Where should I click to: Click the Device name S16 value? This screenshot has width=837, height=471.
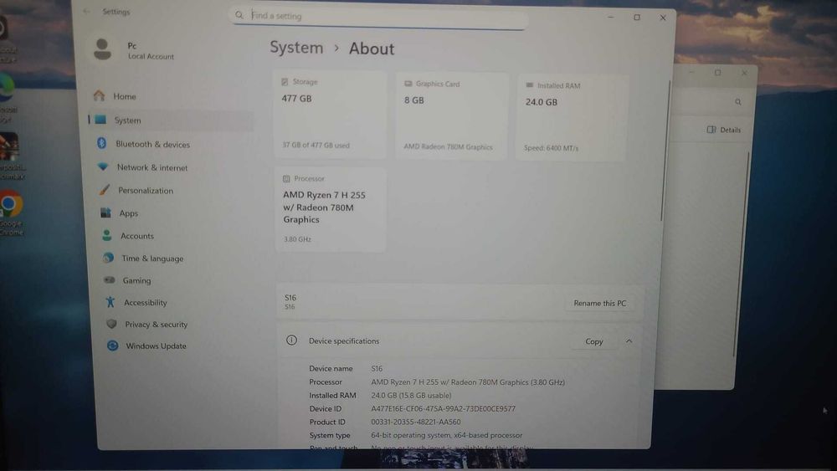(377, 369)
